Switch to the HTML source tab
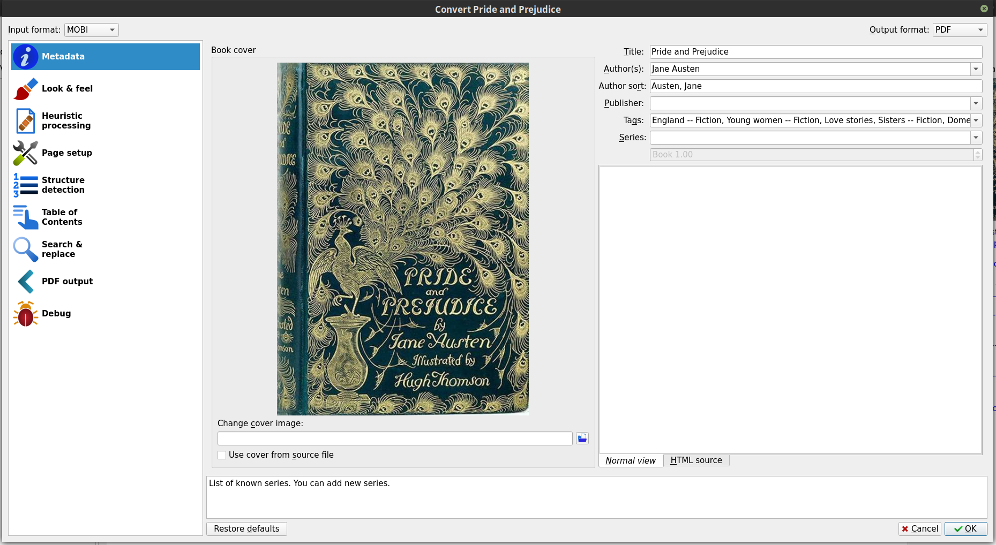996x545 pixels. [x=696, y=460]
